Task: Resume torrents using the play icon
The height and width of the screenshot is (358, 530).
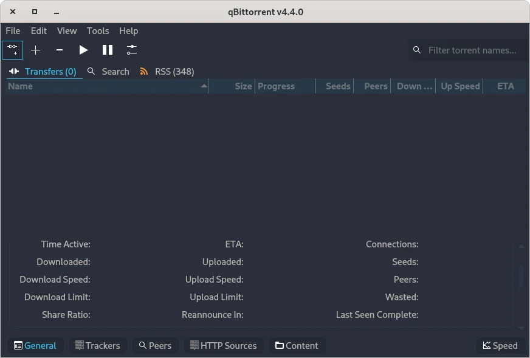Action: click(83, 50)
